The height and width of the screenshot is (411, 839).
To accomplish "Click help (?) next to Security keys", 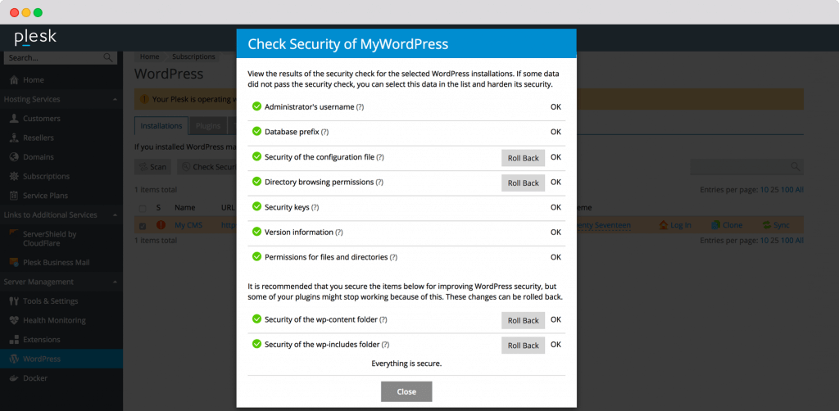I will click(315, 207).
